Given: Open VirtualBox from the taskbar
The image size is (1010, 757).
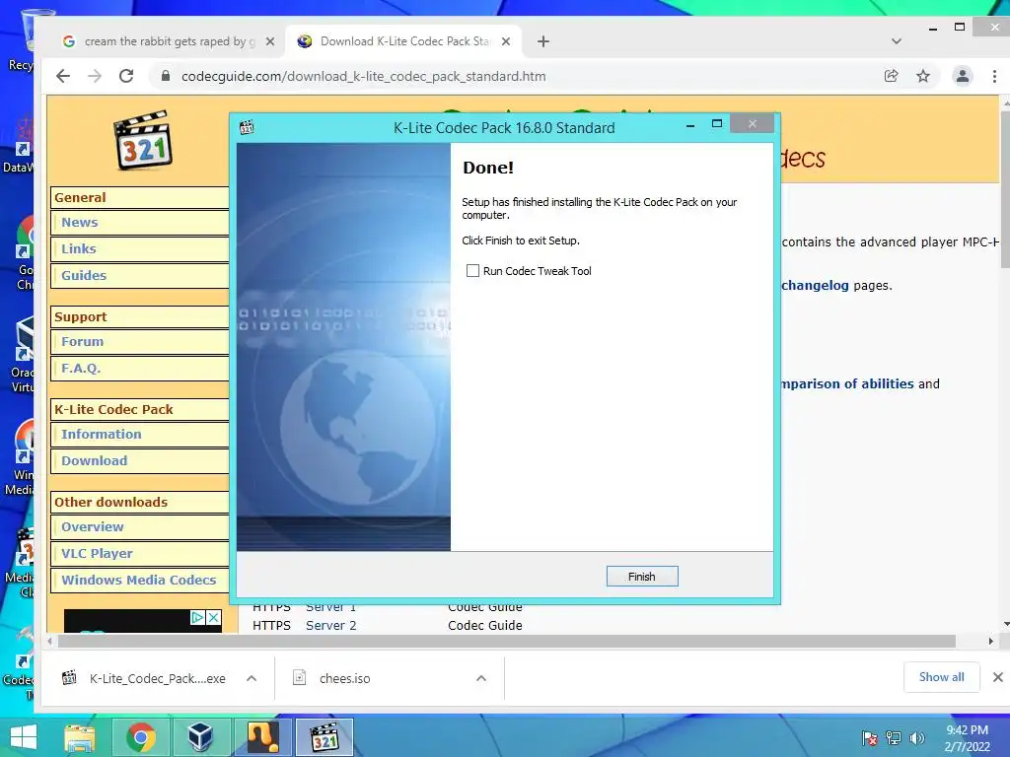Looking at the screenshot, I should click(199, 737).
